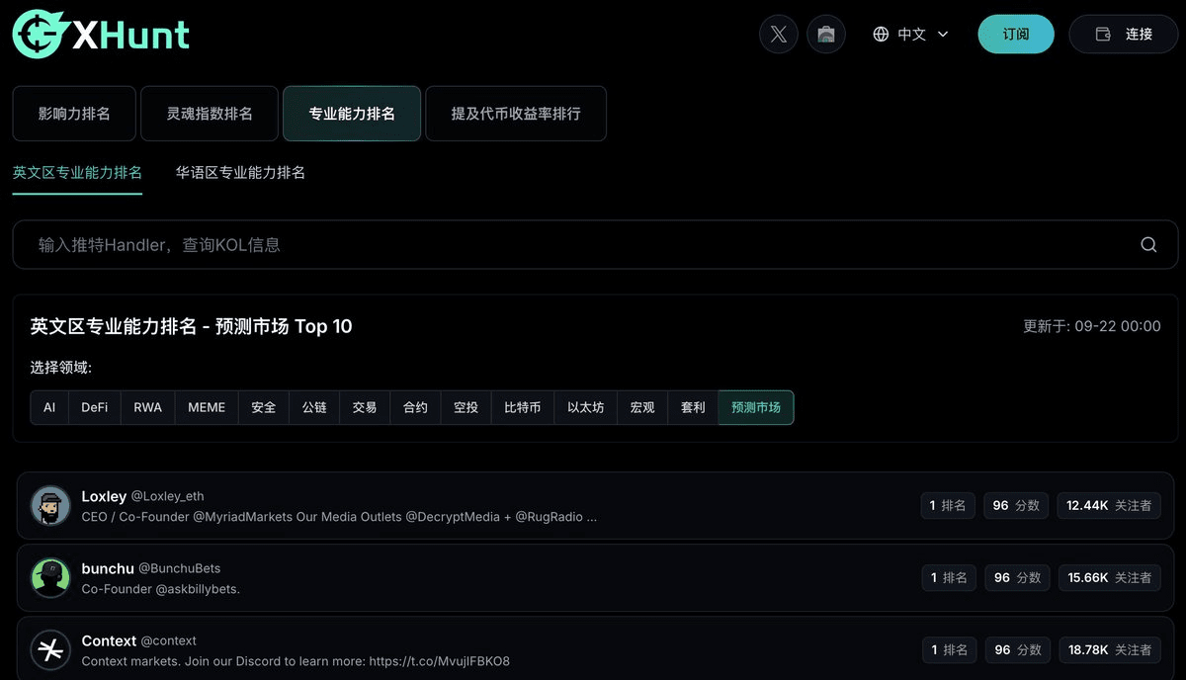The width and height of the screenshot is (1186, 680).
Task: Click Context's avatar image
Action: tap(50, 649)
